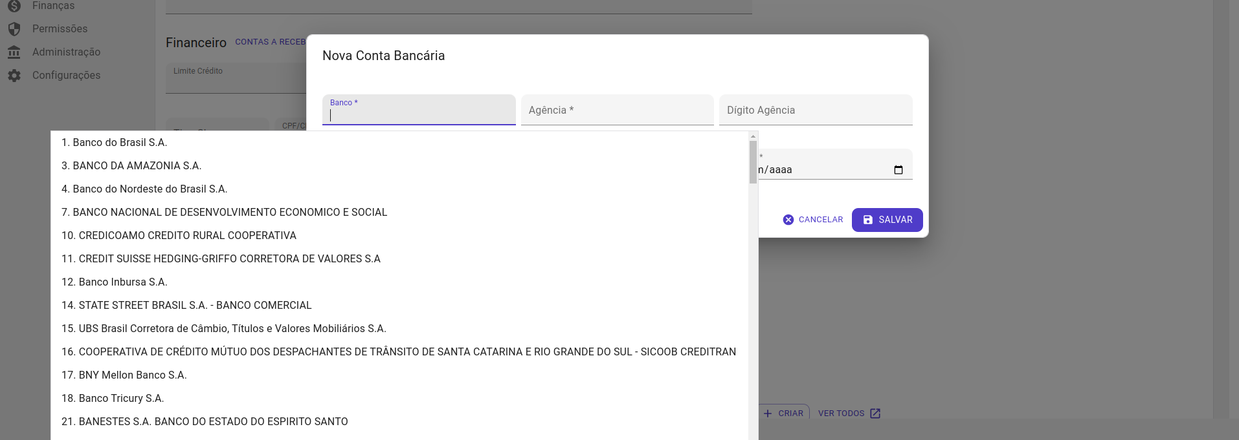Click the Limite Crédito field

tap(236, 78)
